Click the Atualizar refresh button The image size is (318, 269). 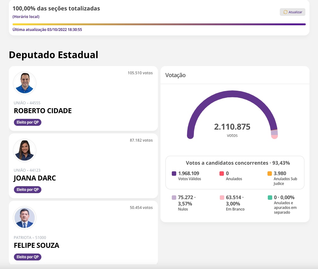(x=292, y=12)
